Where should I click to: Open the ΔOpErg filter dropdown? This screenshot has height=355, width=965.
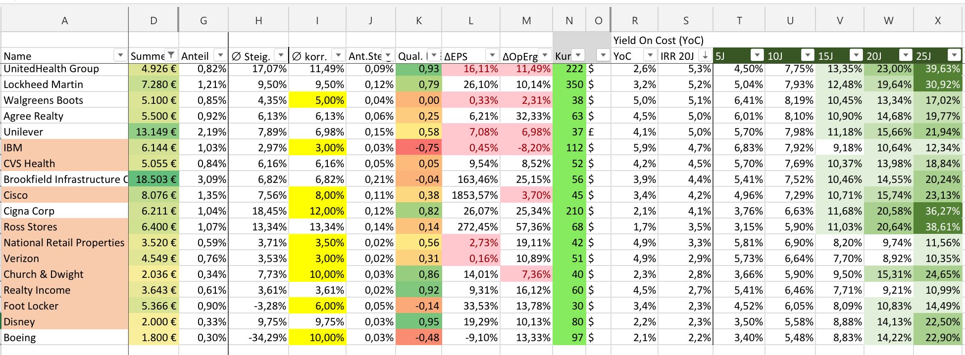coord(545,55)
